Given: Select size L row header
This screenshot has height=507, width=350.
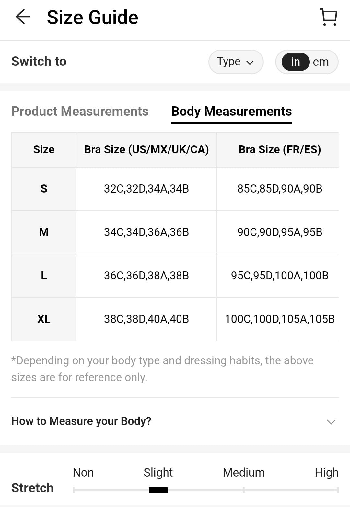Looking at the screenshot, I should point(44,276).
